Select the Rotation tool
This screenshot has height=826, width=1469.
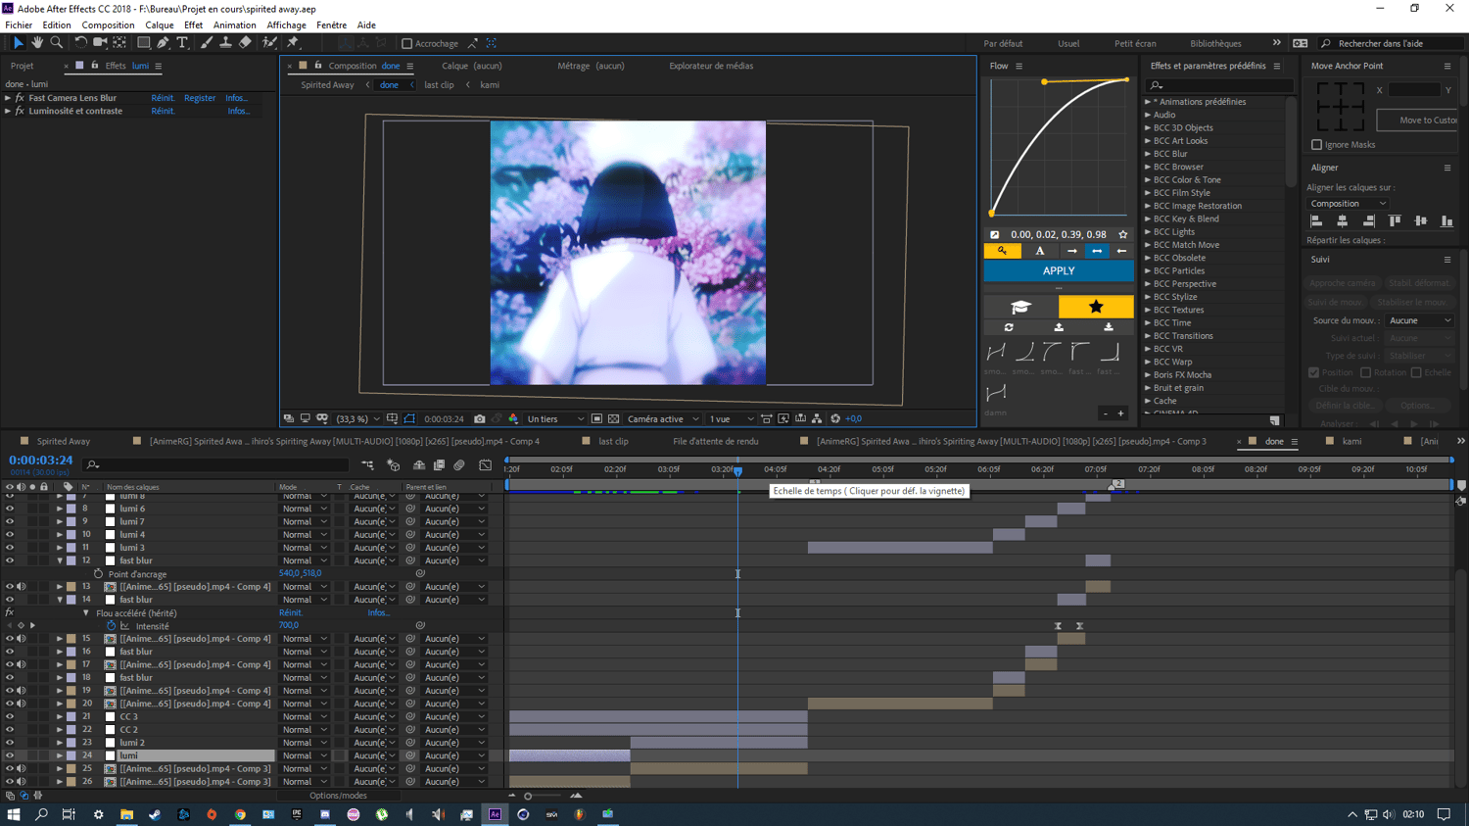[x=80, y=43]
